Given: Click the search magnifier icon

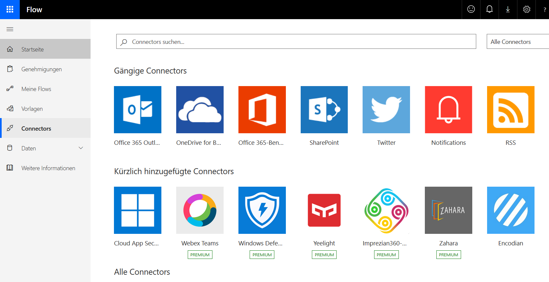Looking at the screenshot, I should [x=124, y=42].
